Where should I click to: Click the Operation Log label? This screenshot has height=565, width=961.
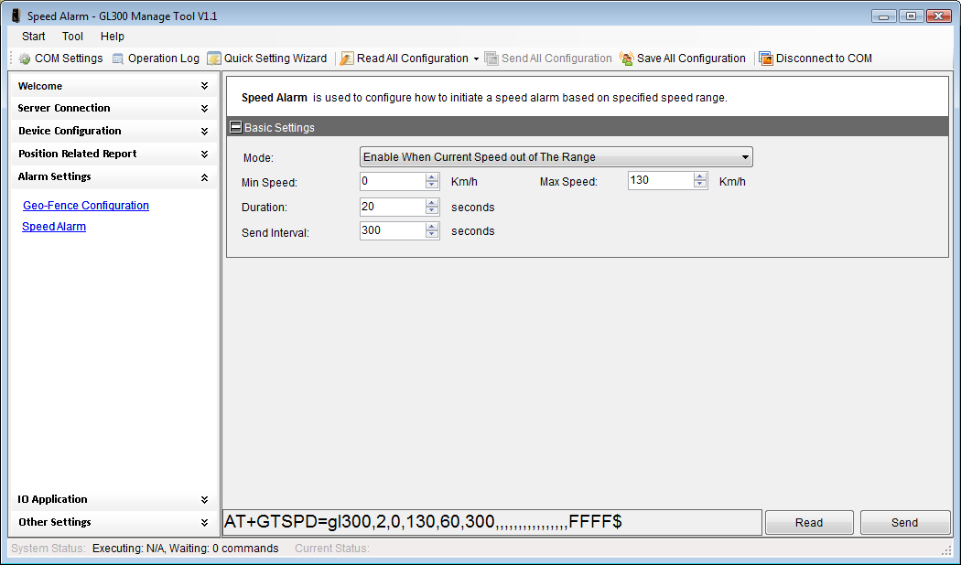(164, 59)
